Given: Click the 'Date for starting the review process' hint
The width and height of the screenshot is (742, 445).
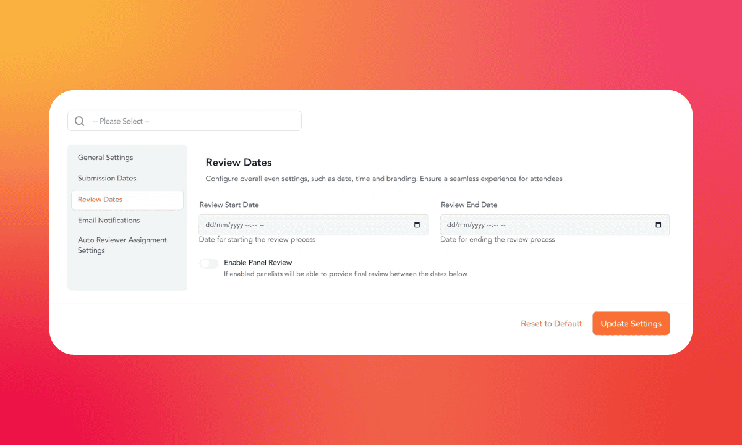Looking at the screenshot, I should (257, 240).
